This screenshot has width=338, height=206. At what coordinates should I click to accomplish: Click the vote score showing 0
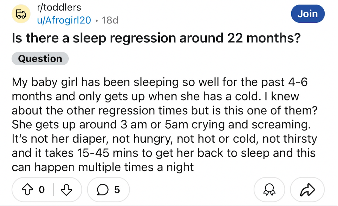click(41, 190)
